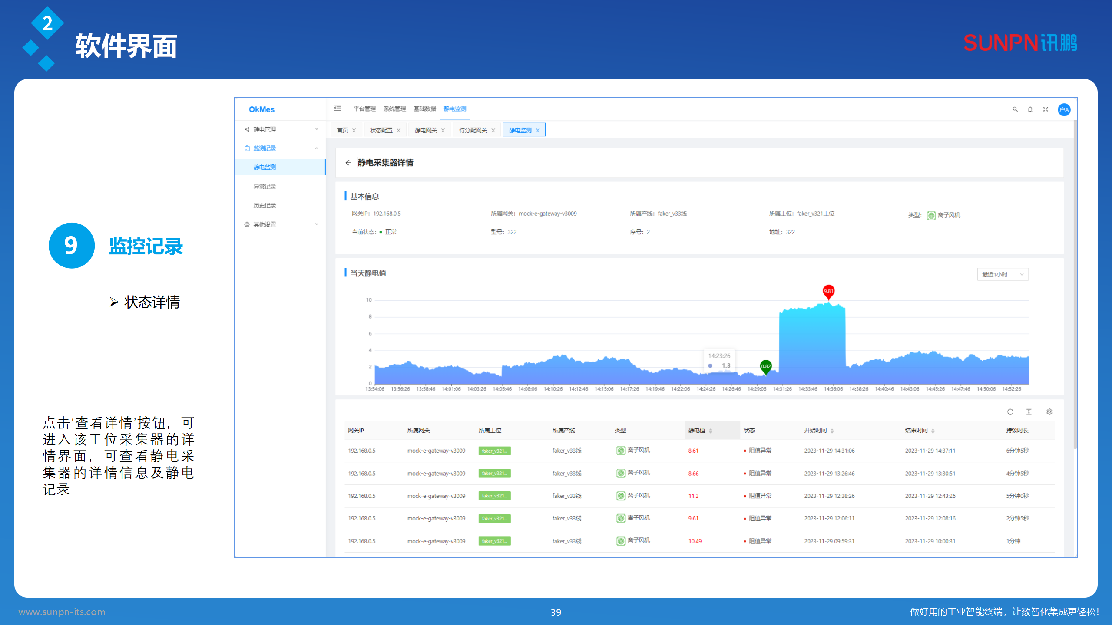The width and height of the screenshot is (1112, 625).
Task: Click the sidebar collapse hamburger icon
Action: coord(338,108)
